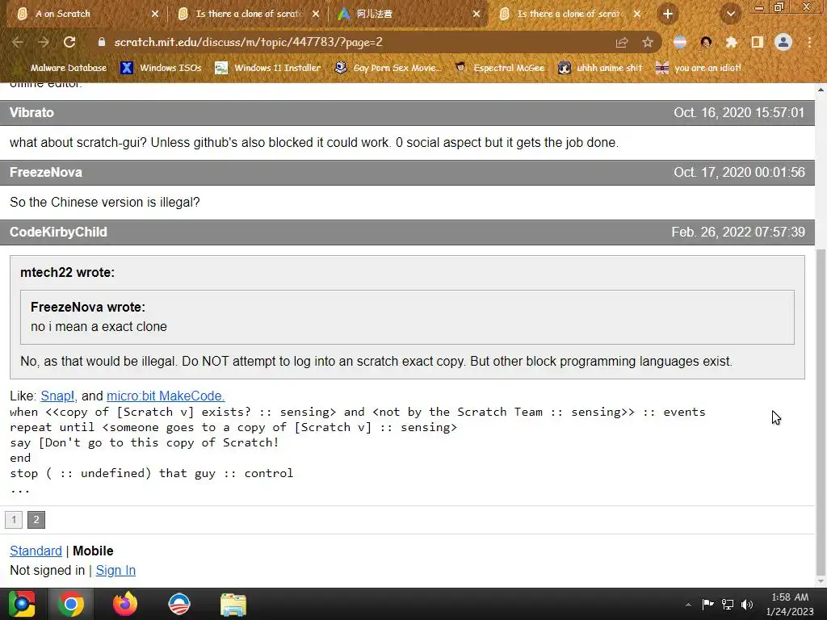This screenshot has width=827, height=620.
Task: Click the 'Oct. 16, 2020 15:57:01' timestamp
Action: [739, 113]
